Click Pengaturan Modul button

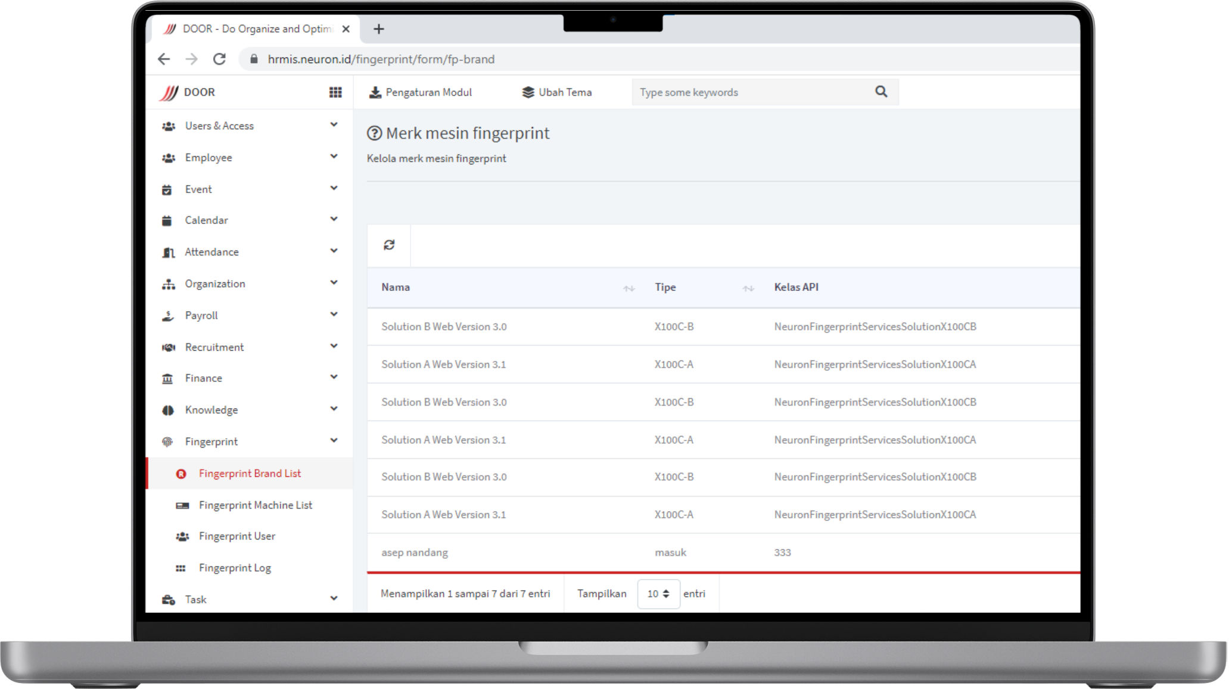pos(421,92)
